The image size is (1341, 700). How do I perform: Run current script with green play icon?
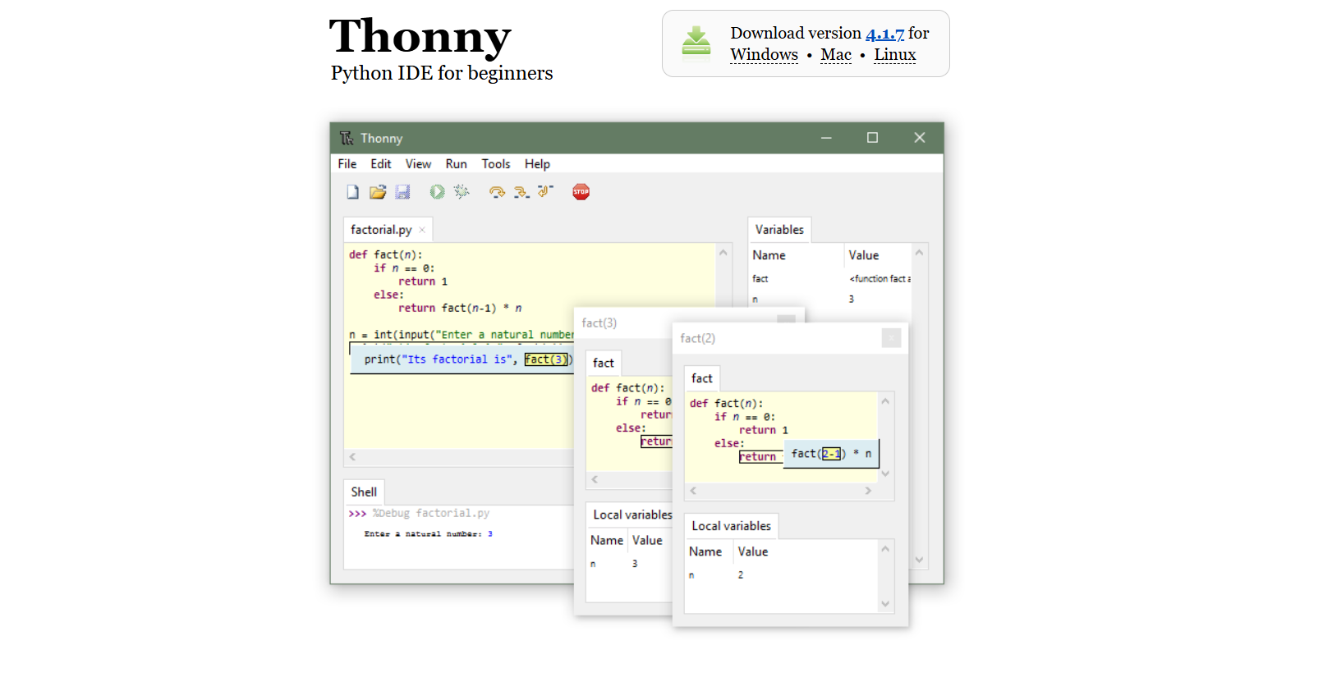[437, 192]
